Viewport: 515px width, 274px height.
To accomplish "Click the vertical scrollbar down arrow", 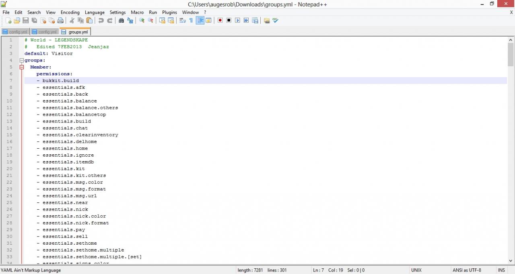I will (x=511, y=260).
